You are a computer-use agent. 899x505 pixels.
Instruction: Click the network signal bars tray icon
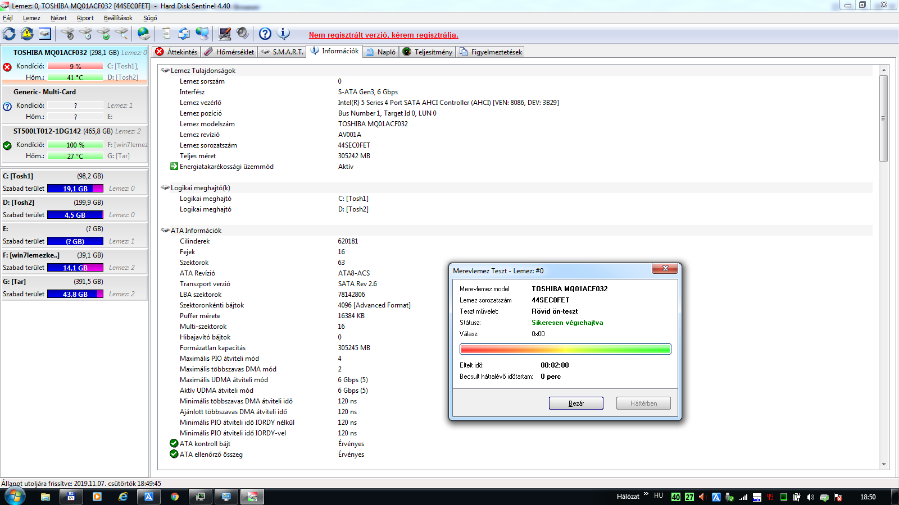pyautogui.click(x=743, y=497)
